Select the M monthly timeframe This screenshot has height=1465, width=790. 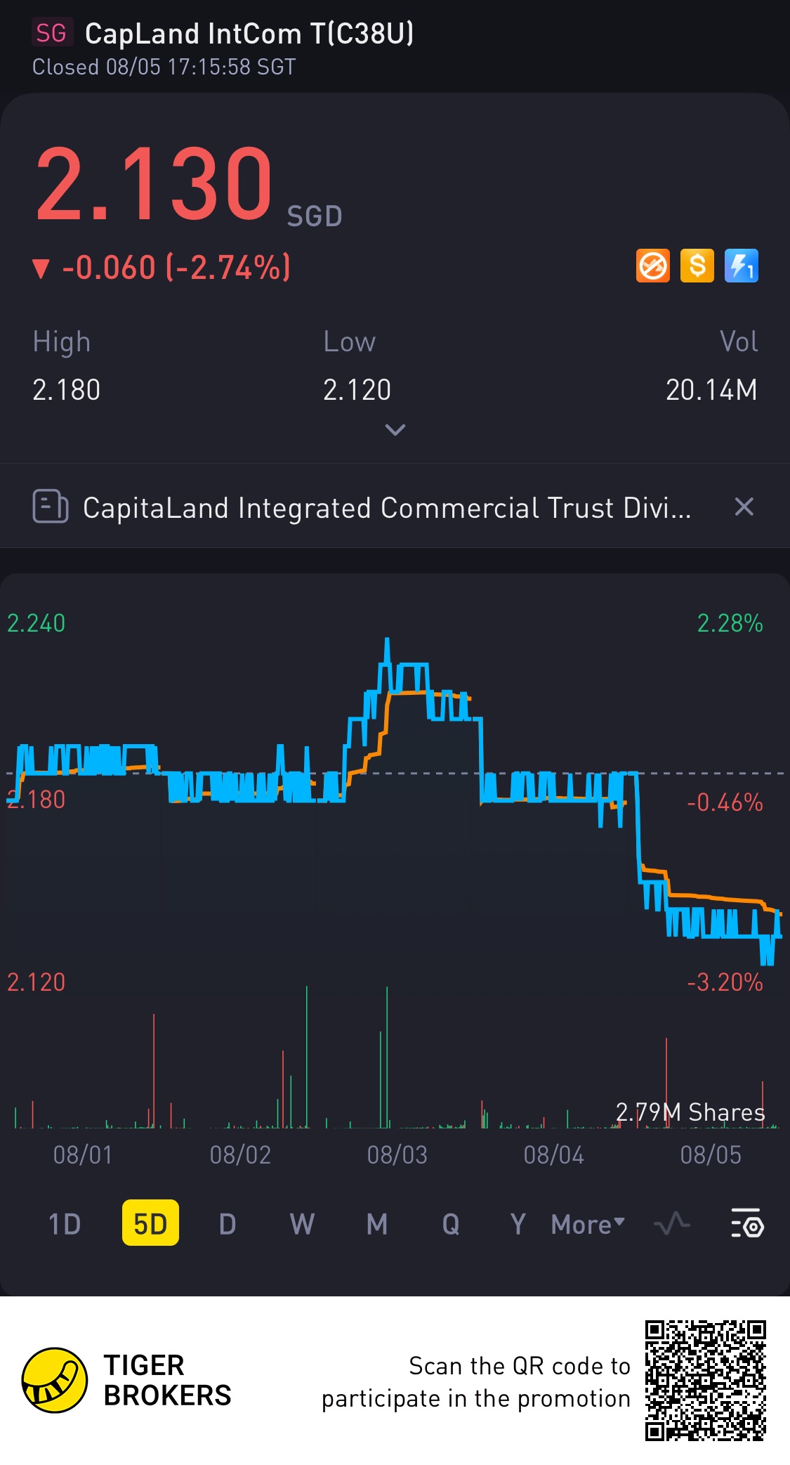tap(377, 1224)
